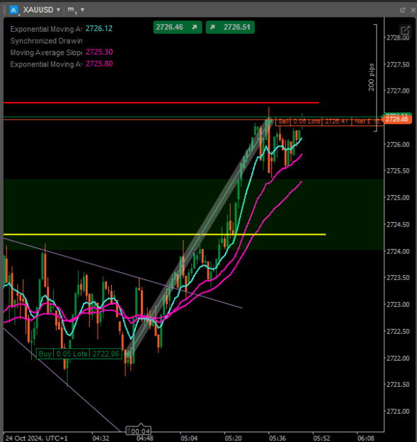The height and width of the screenshot is (442, 417).
Task: Click the Sell 0.05 Lots position label
Action: pos(329,122)
